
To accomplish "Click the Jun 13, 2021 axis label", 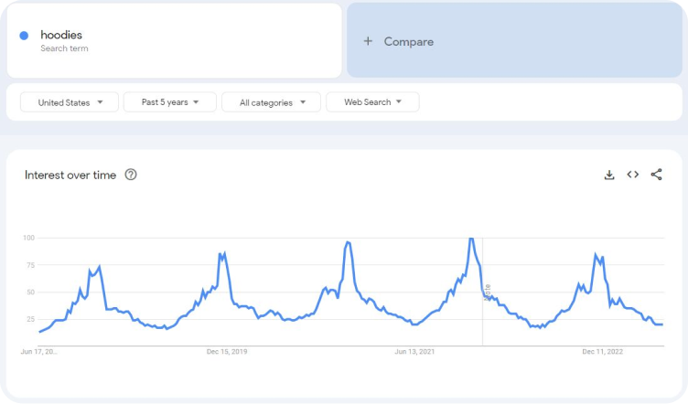I will [x=414, y=351].
